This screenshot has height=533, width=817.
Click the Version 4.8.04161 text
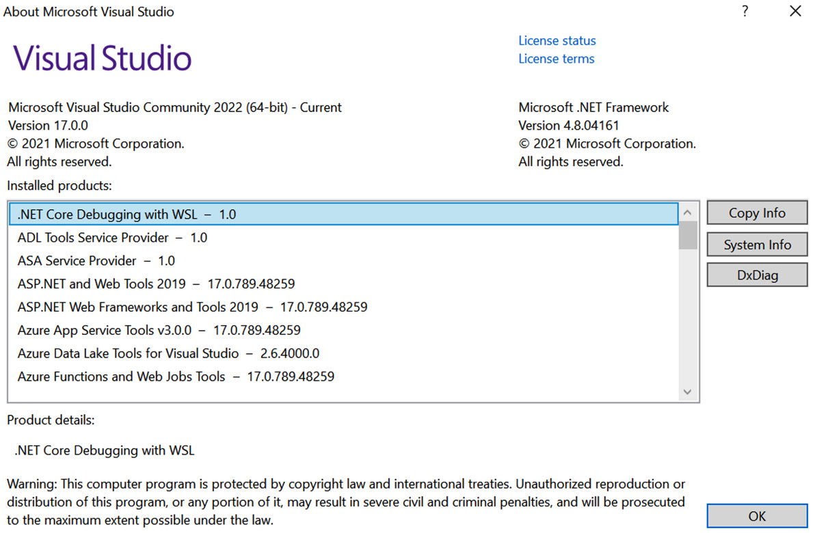(568, 126)
